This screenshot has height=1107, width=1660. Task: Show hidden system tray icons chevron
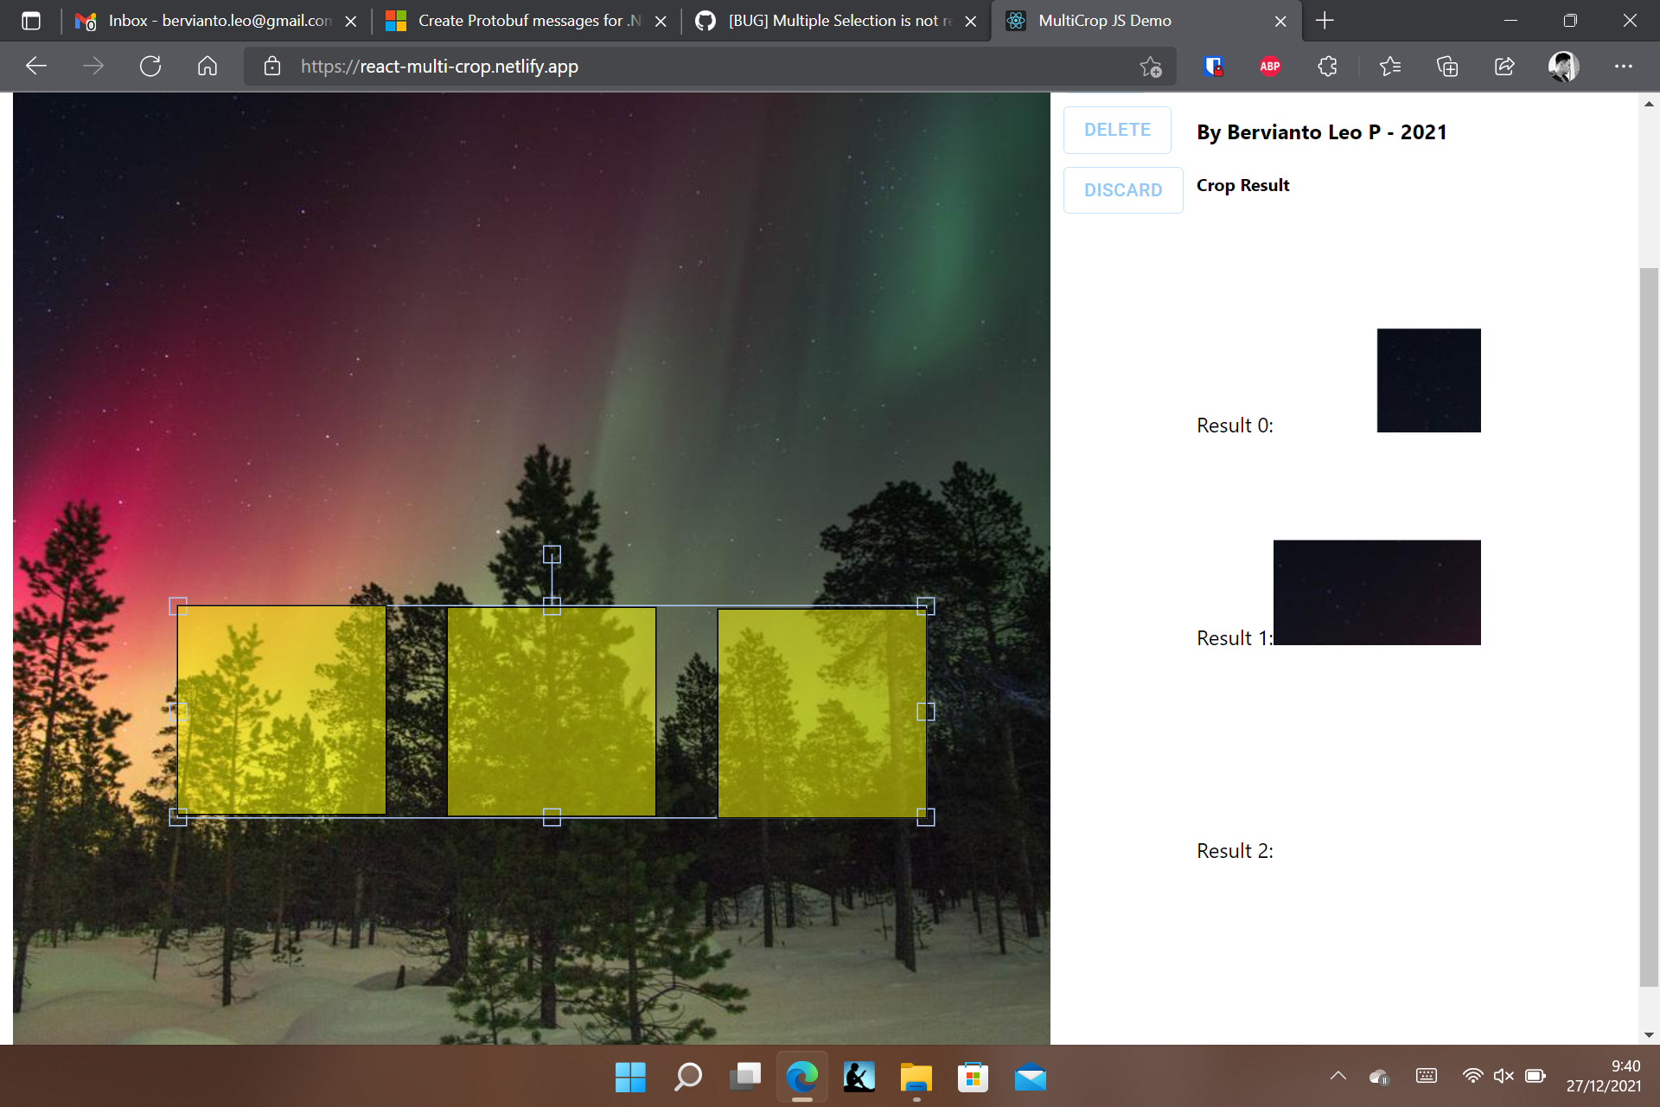1338,1076
